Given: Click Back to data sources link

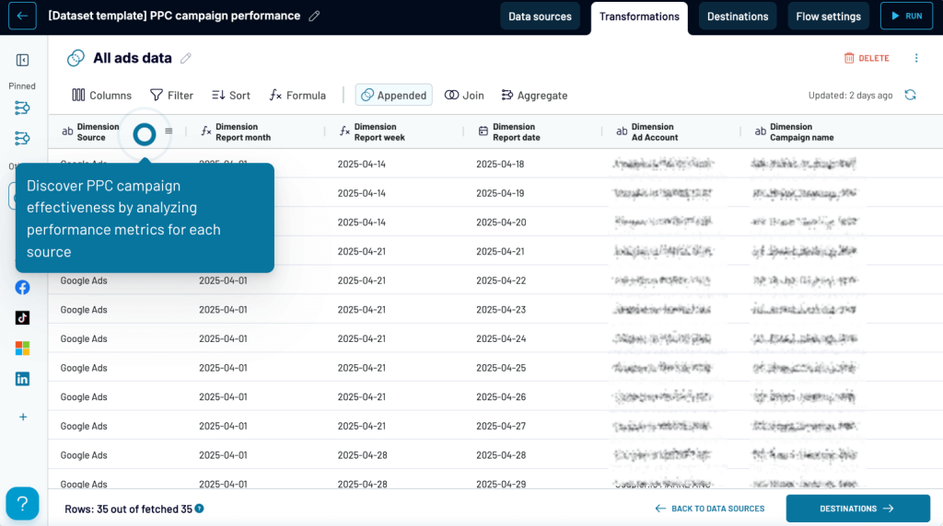Looking at the screenshot, I should [709, 509].
